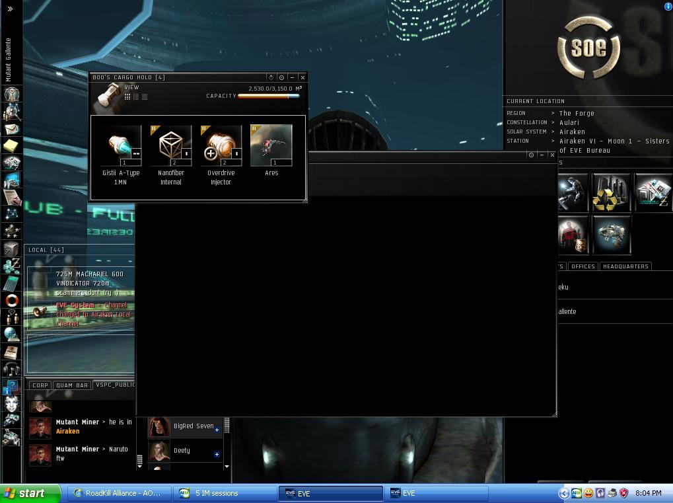The image size is (673, 503).
Task: Open Deety's portrait
Action: pyautogui.click(x=159, y=451)
